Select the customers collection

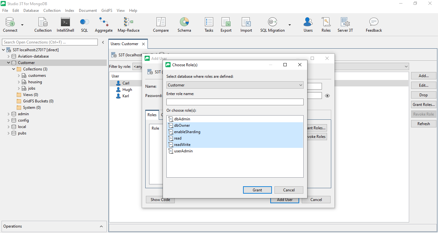pyautogui.click(x=37, y=76)
